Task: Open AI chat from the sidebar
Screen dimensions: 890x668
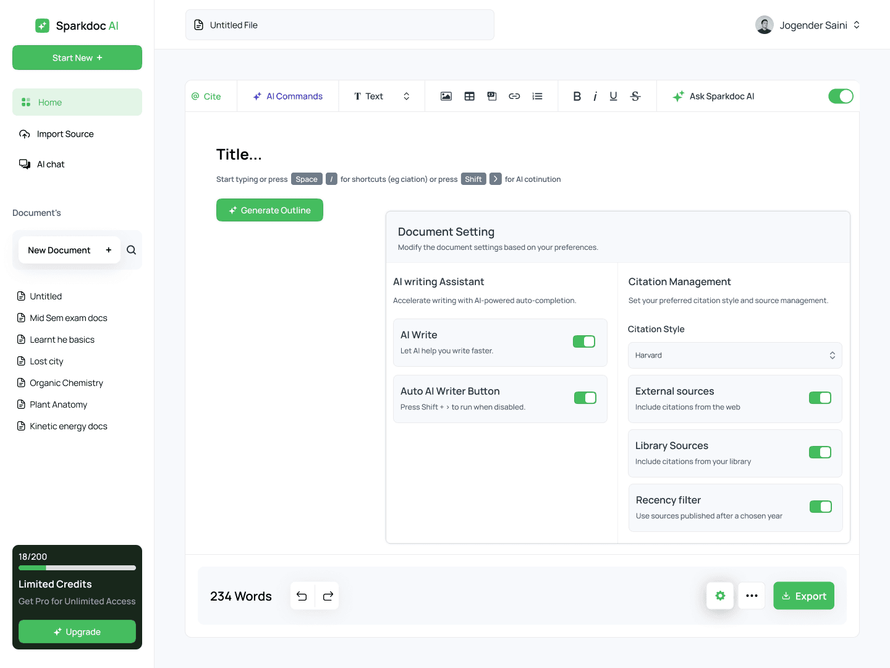Action: point(50,165)
